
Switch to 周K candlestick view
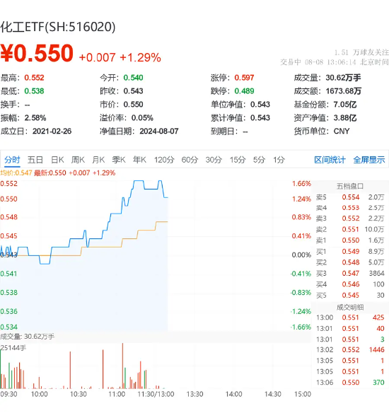click(78, 160)
